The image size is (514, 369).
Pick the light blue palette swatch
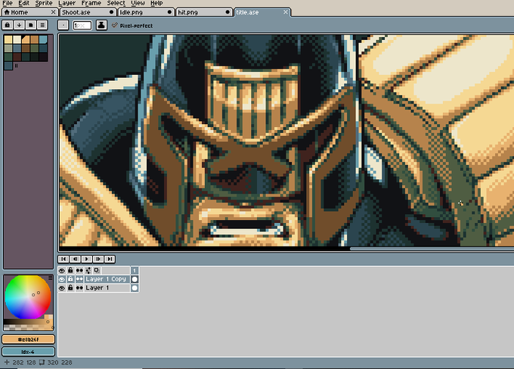click(43, 39)
